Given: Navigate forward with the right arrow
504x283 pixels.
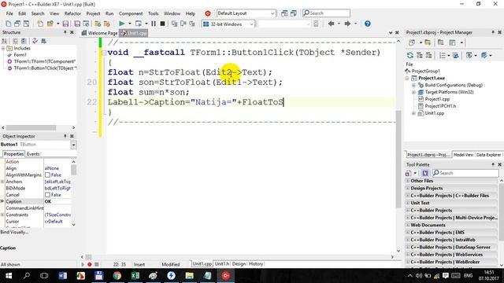Looking at the screenshot, I should [x=347, y=24].
